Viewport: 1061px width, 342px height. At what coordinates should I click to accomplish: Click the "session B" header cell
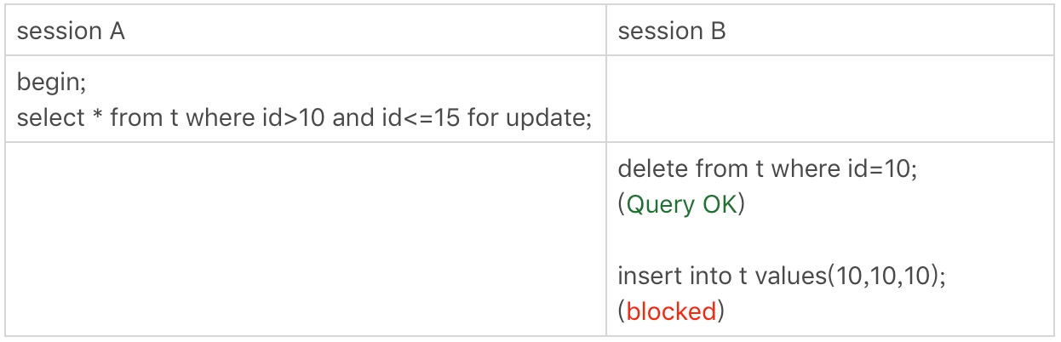(672, 31)
